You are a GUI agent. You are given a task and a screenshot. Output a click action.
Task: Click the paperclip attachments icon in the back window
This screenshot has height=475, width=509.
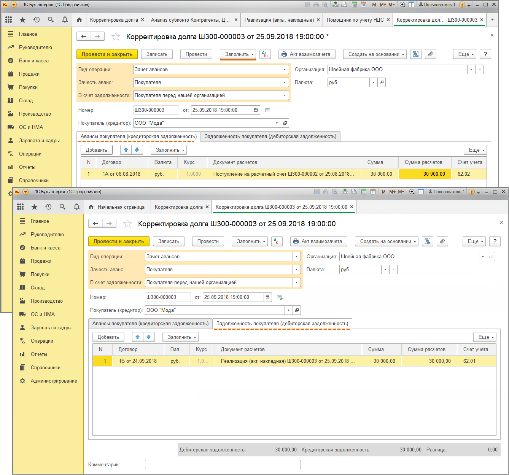click(431, 54)
